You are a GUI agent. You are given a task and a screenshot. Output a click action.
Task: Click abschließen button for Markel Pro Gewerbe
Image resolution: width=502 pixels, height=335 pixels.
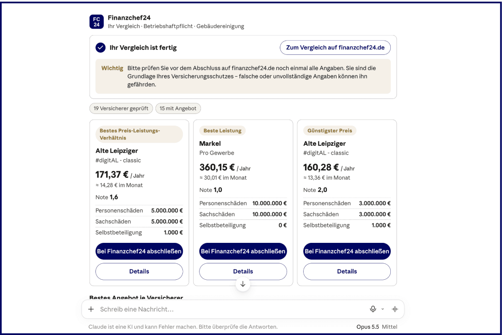click(x=243, y=251)
